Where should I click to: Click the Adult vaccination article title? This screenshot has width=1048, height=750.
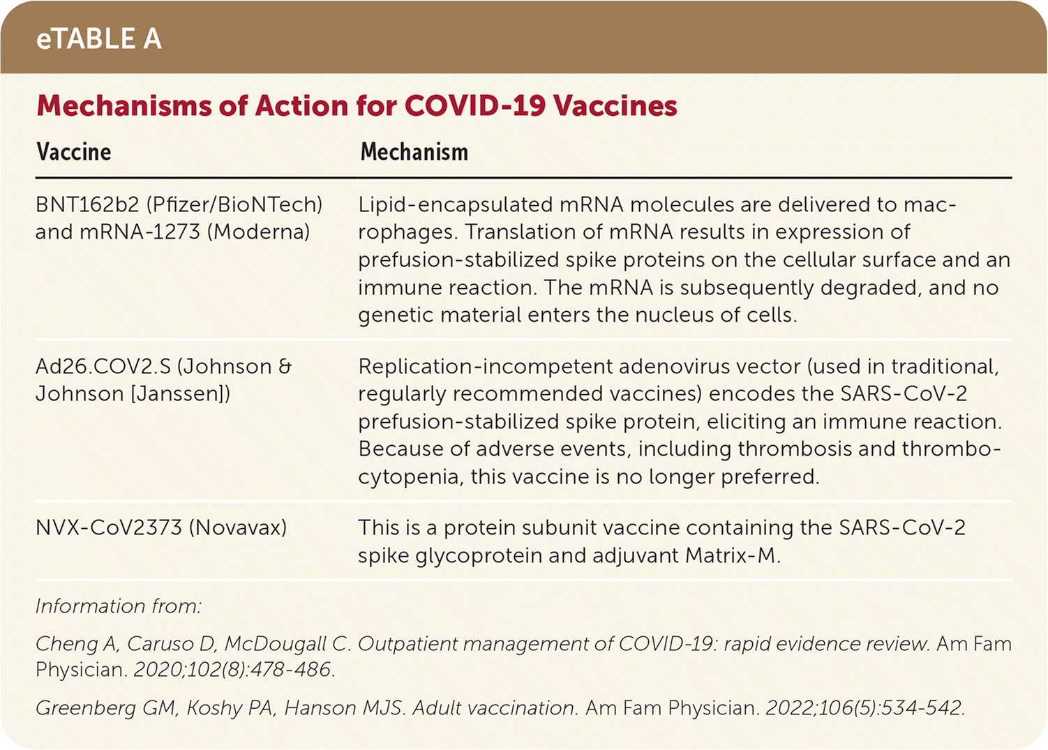[x=495, y=708]
